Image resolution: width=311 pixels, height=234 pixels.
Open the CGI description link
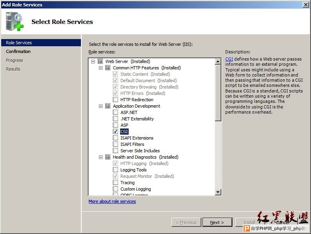229,59
